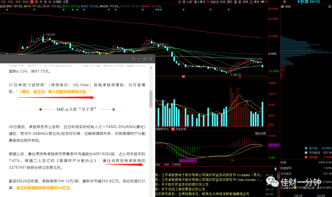Click the MA60: 123.69 label
Image resolution: width=332 pixels, height=197 pixels.
click(x=90, y=6)
